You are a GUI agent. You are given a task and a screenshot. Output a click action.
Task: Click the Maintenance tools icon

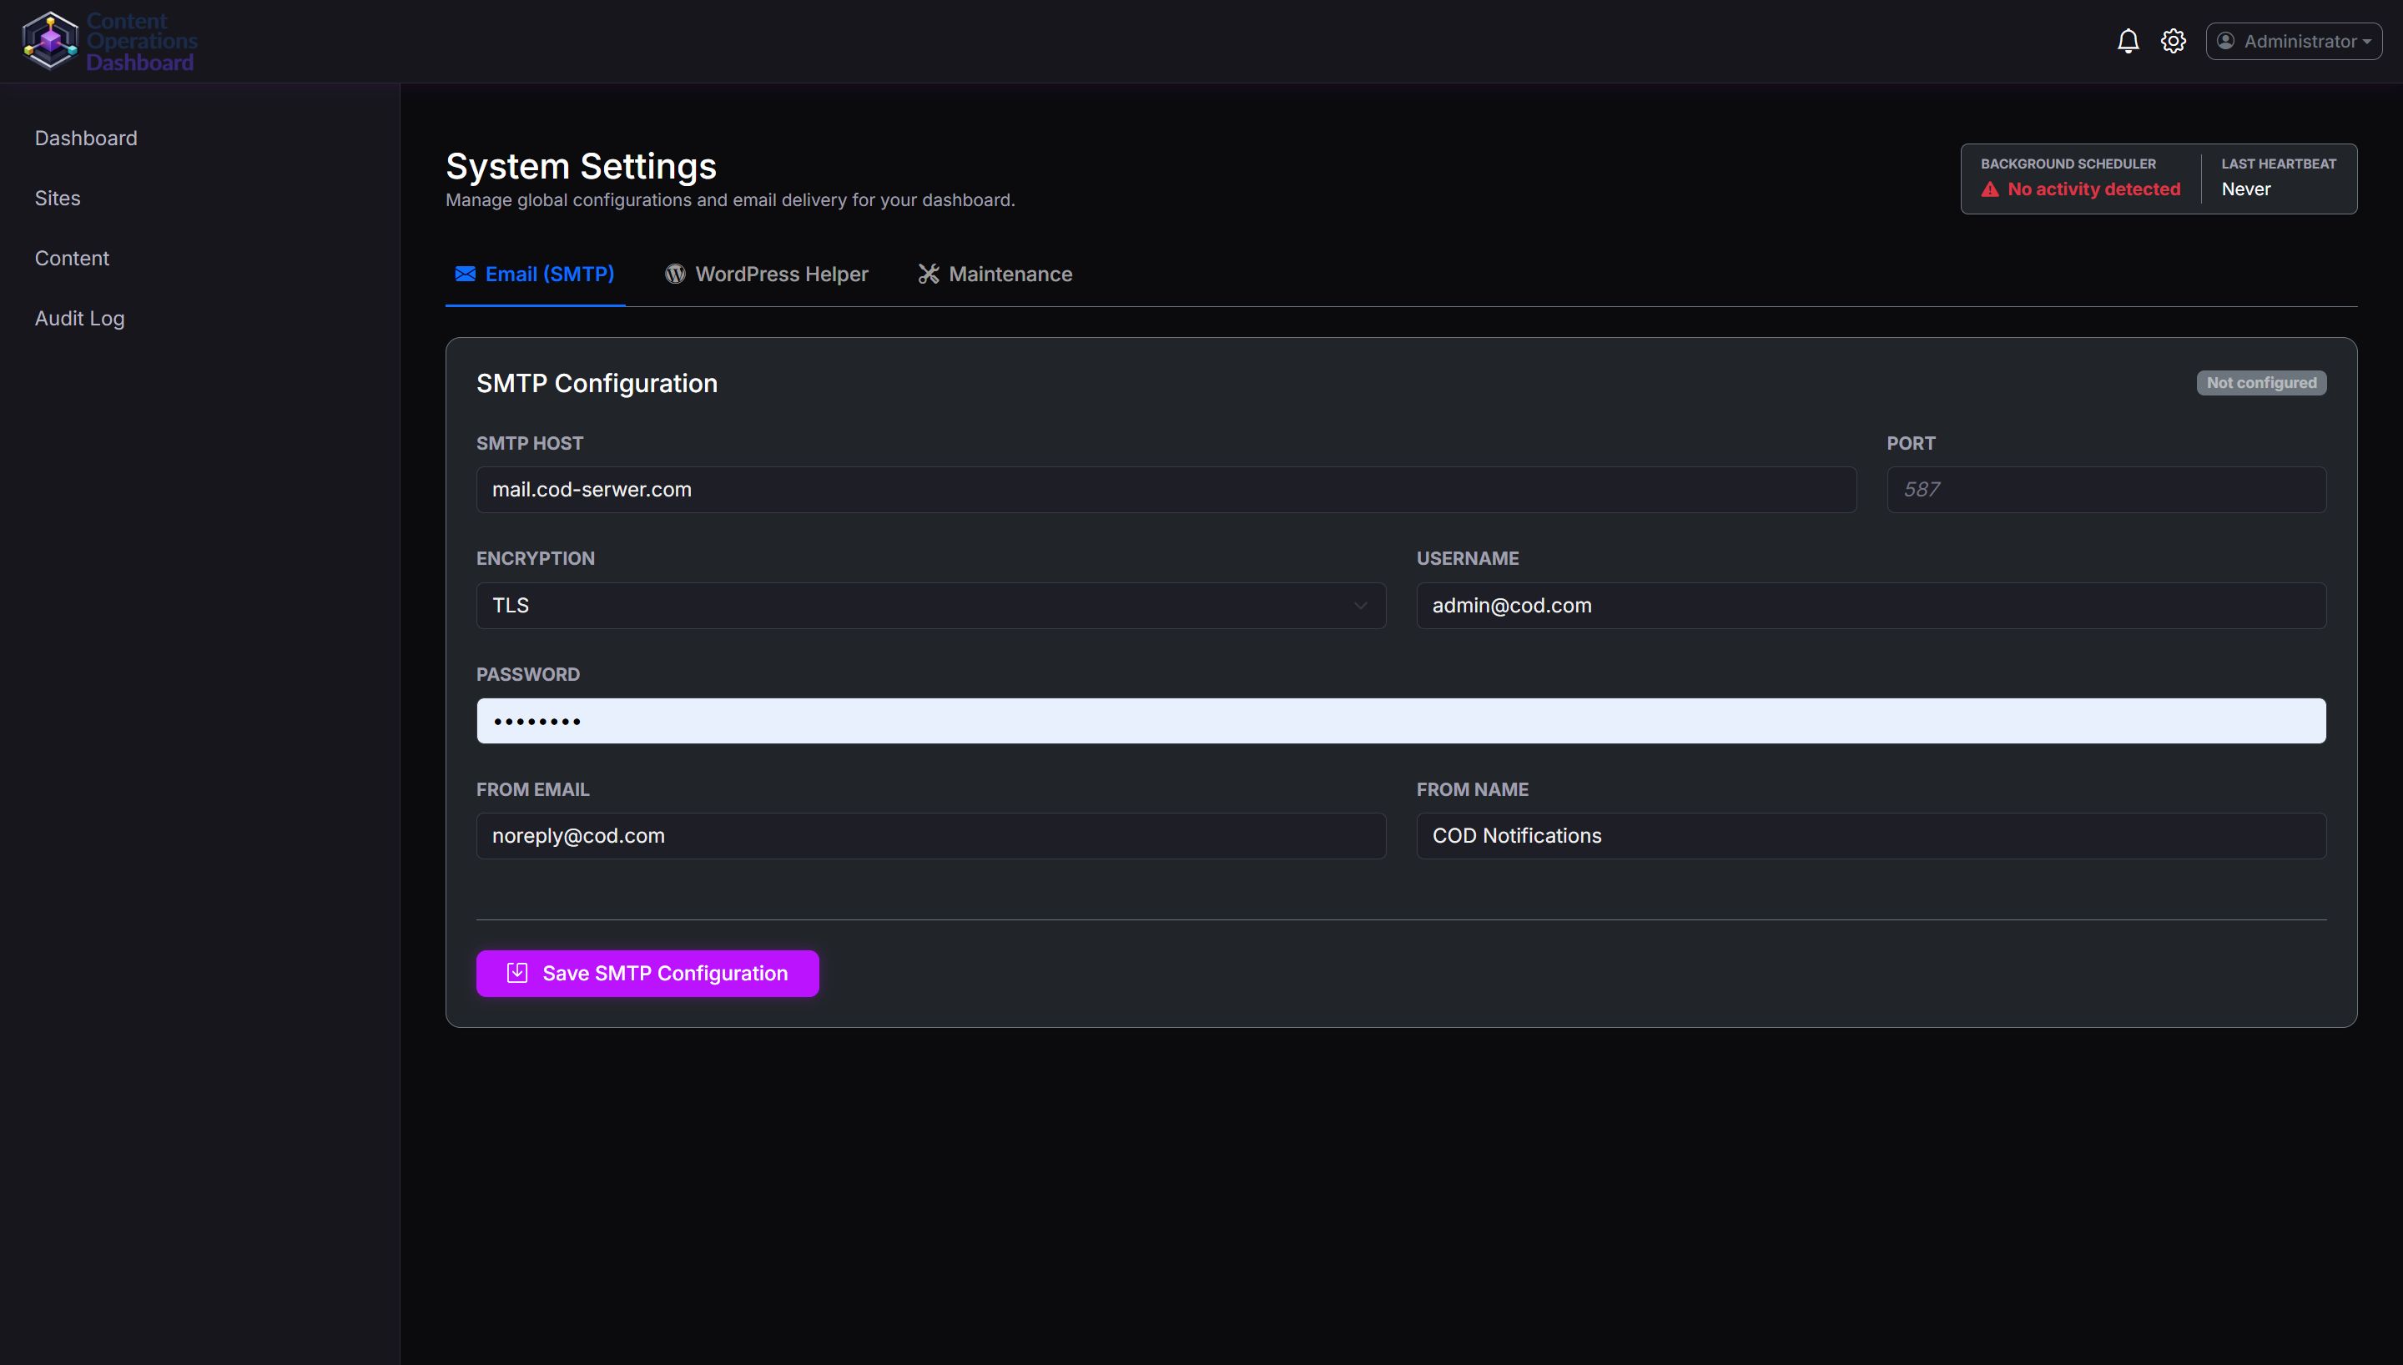click(x=928, y=274)
